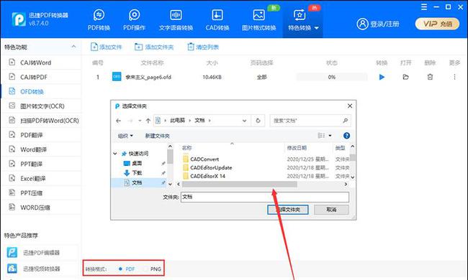The height and width of the screenshot is (280, 468).
Task: Select Word翻译 in the sidebar
Action: coord(41,149)
